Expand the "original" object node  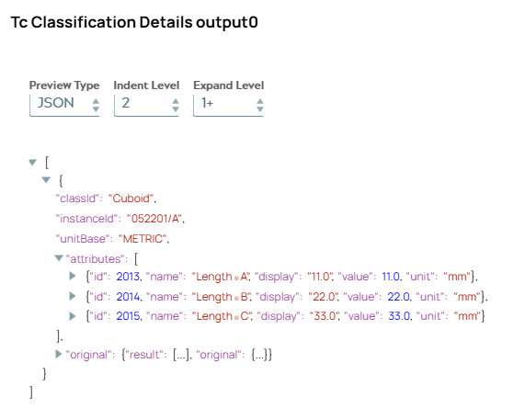click(59, 354)
